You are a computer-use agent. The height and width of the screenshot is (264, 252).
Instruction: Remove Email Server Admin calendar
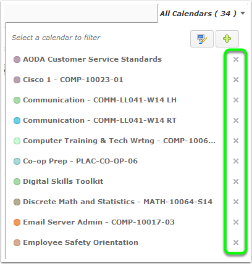click(236, 222)
